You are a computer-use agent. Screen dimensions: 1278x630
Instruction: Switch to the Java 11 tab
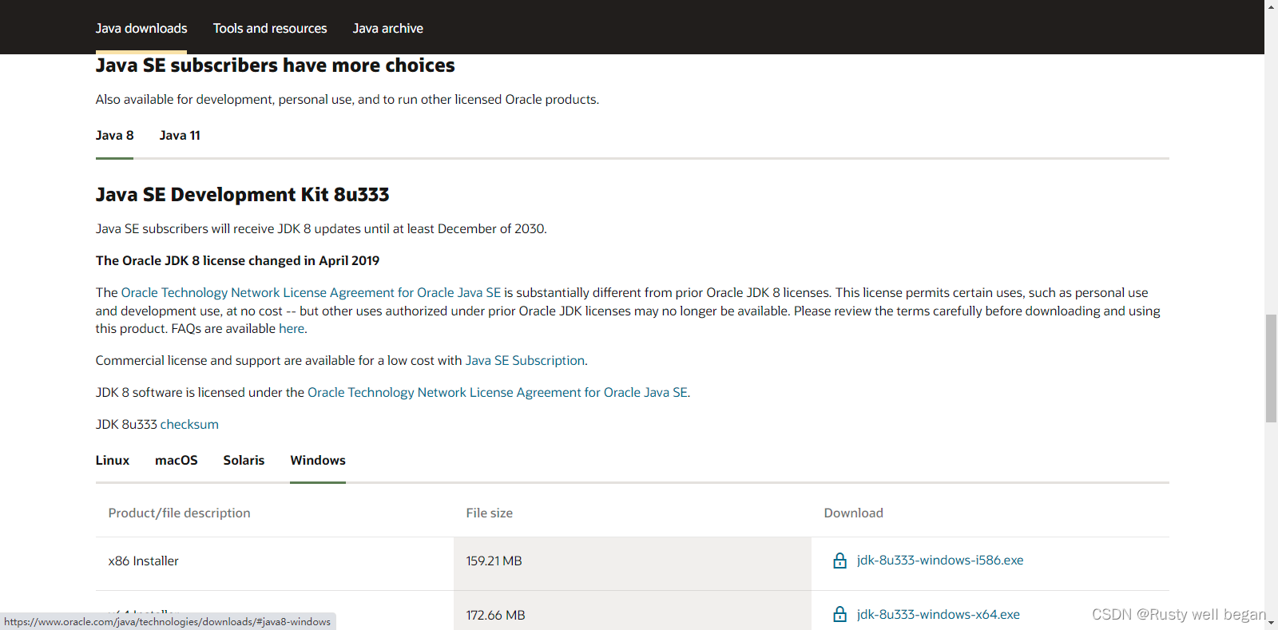tap(180, 136)
